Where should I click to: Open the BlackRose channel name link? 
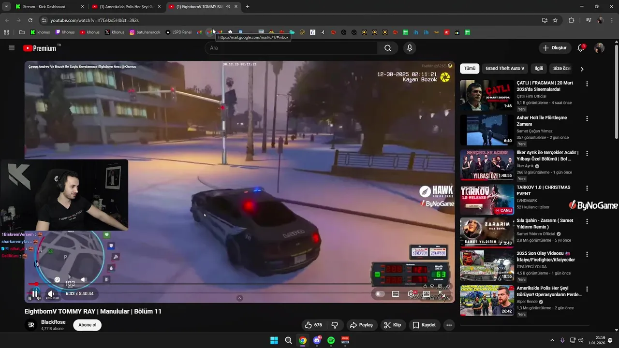53,322
